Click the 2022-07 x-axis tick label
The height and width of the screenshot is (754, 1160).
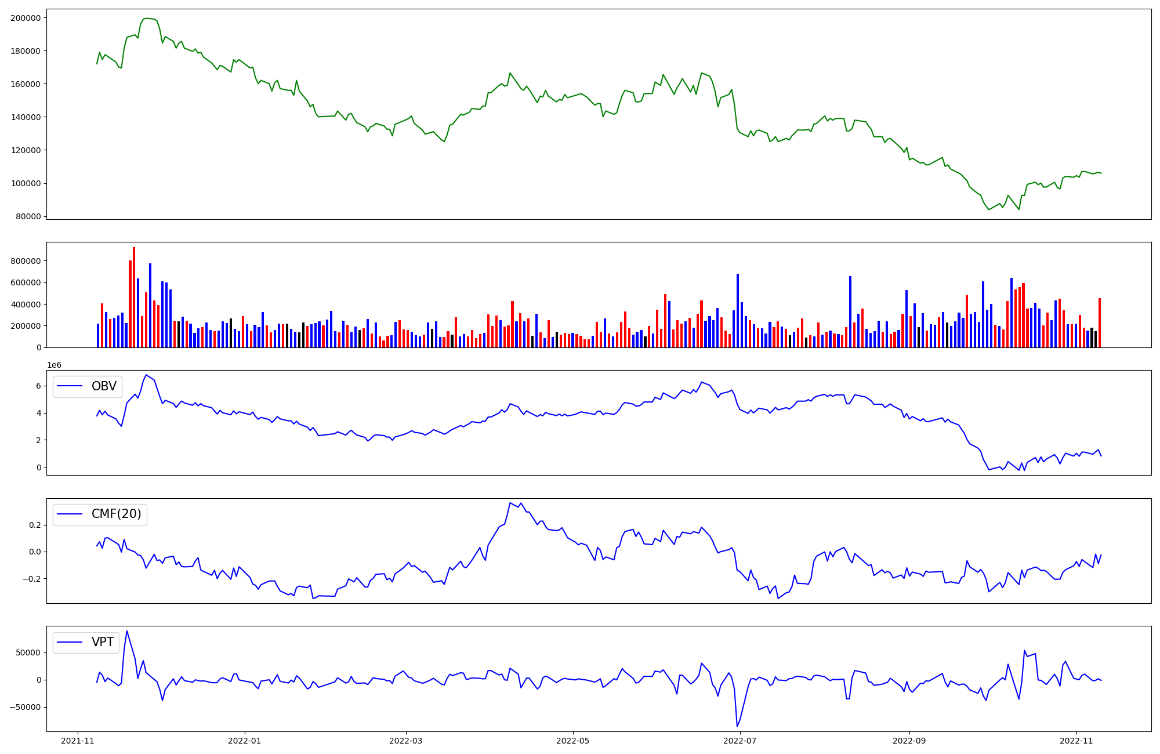click(x=741, y=741)
